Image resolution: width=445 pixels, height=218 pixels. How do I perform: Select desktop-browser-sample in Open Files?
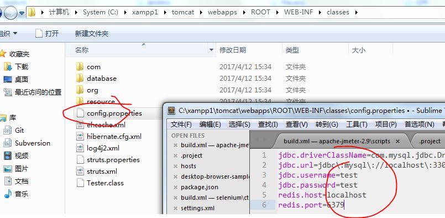point(215,177)
